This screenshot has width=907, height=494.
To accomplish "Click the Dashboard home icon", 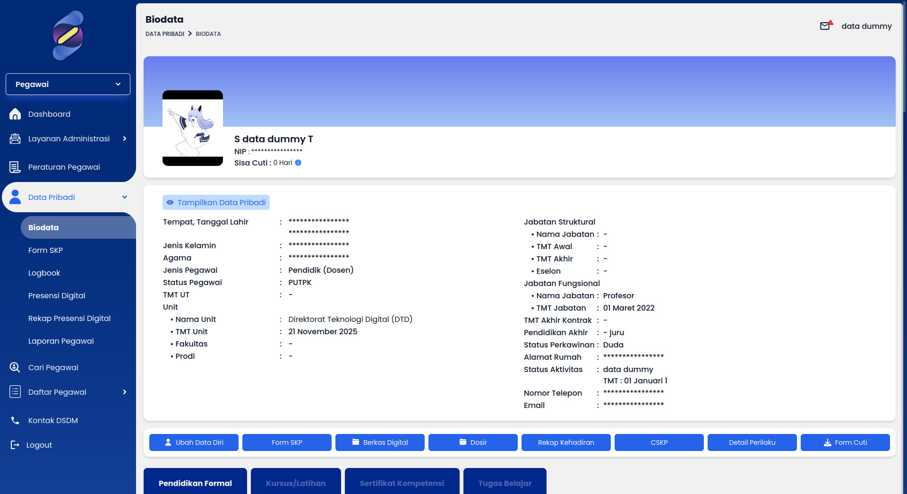I will 15,114.
